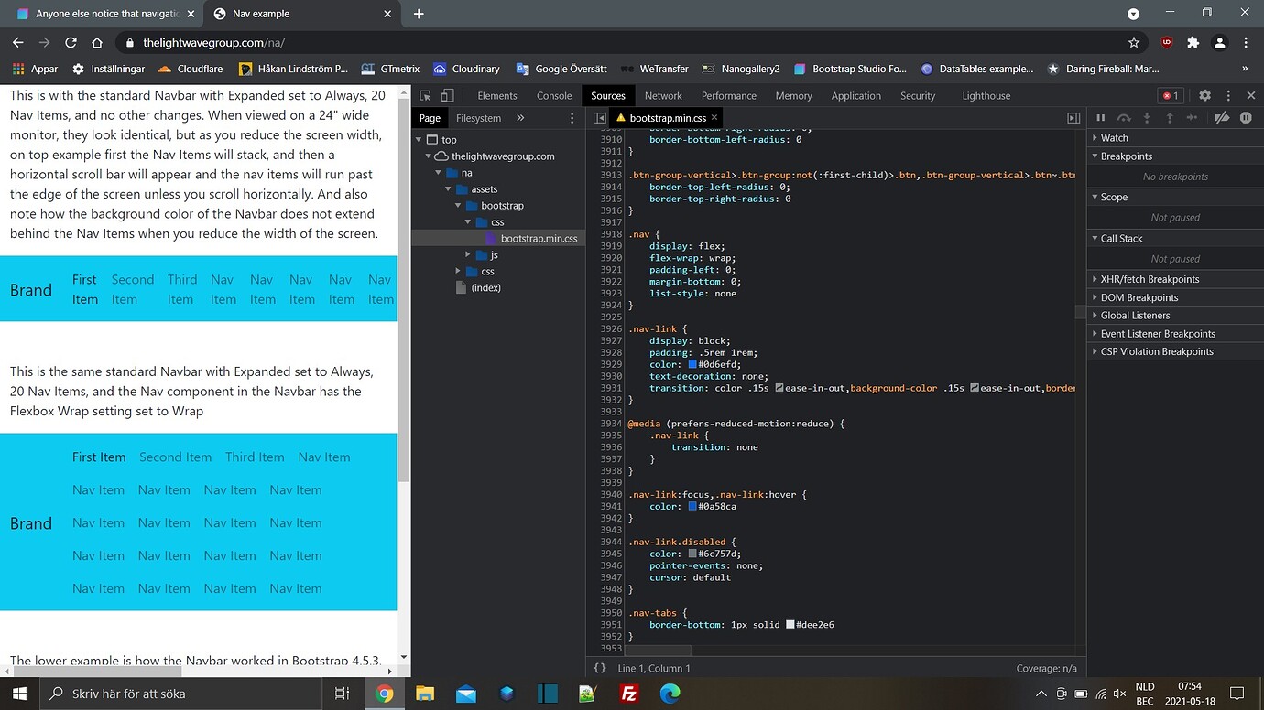Click the #0d6efd color swatch
The height and width of the screenshot is (710, 1264).
tap(692, 364)
